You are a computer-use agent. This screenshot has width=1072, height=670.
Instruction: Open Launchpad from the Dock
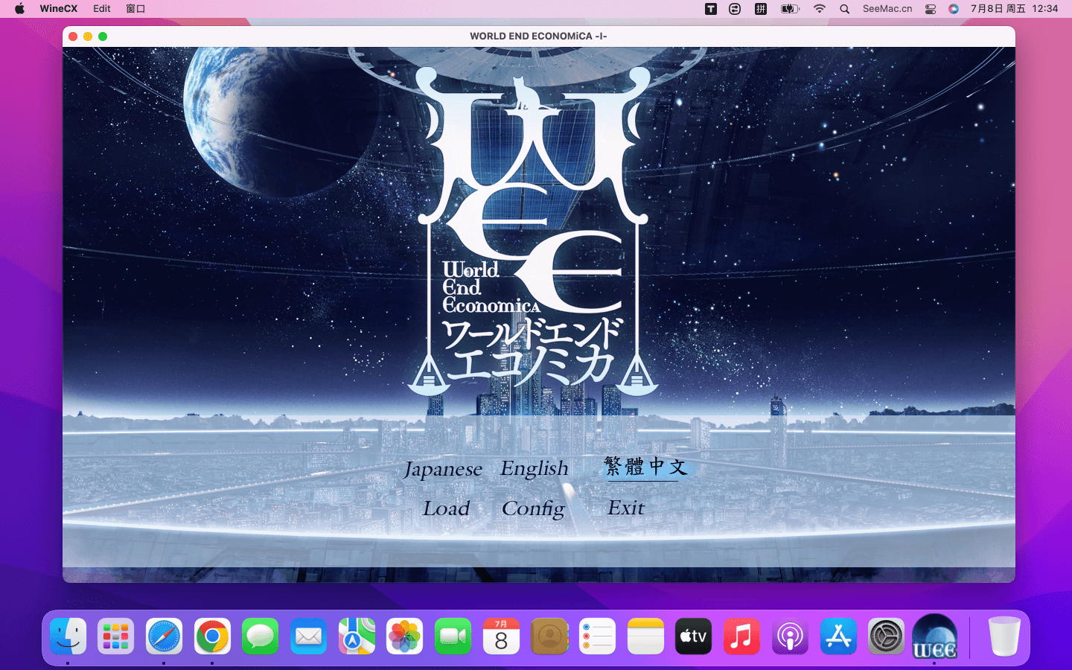[x=116, y=636]
